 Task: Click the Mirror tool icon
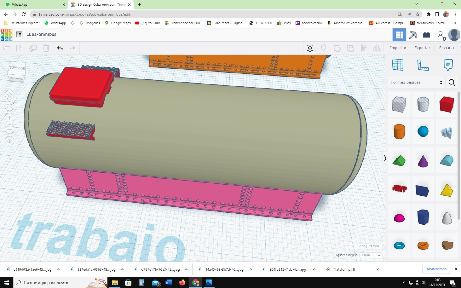pos(377,48)
